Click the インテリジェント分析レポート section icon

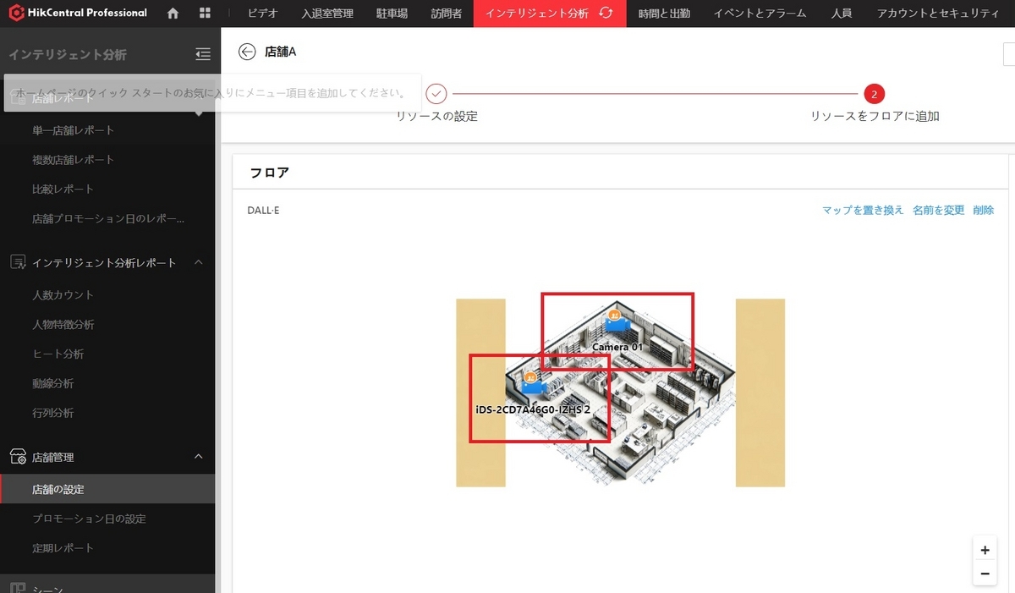(x=18, y=262)
